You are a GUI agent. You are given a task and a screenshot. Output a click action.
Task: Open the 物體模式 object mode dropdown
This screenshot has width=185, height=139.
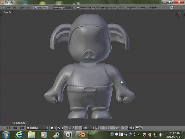37,128
